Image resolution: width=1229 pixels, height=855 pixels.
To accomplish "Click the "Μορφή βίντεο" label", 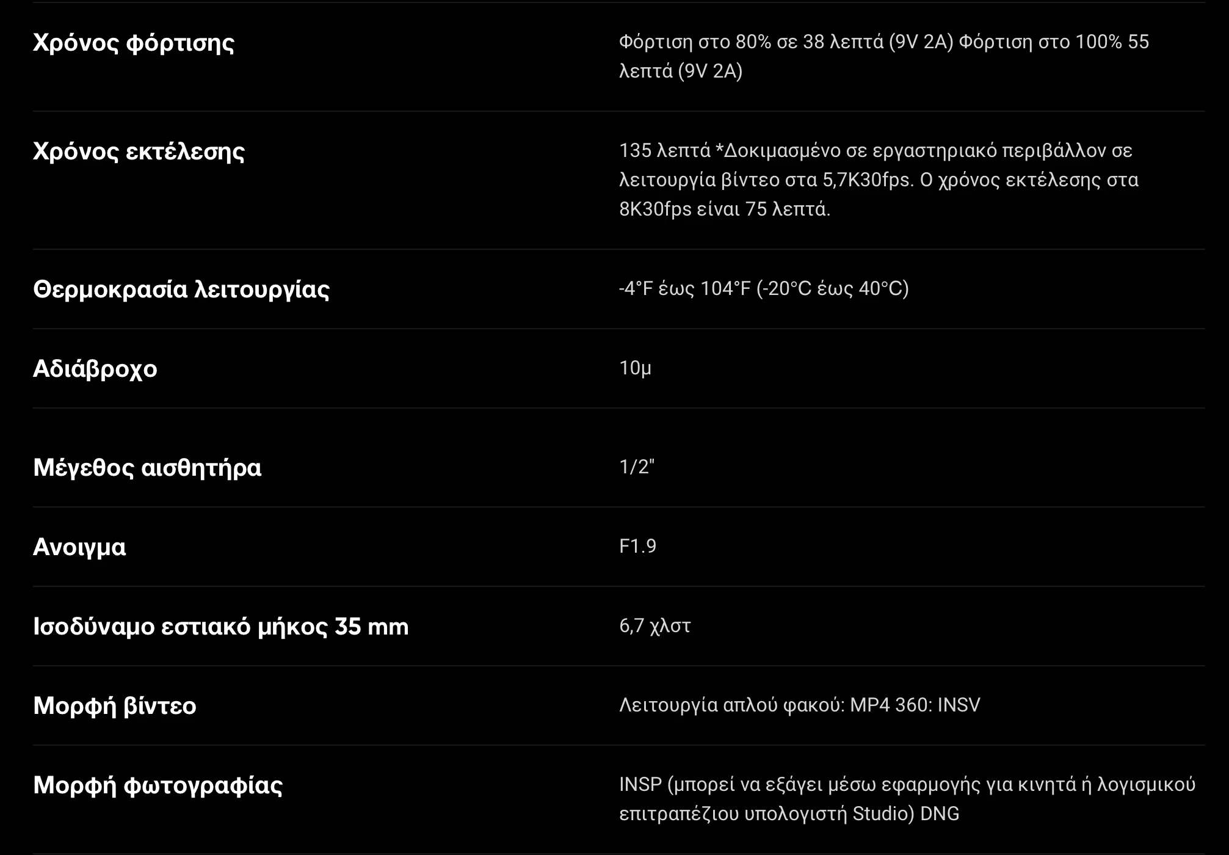I will [x=114, y=706].
